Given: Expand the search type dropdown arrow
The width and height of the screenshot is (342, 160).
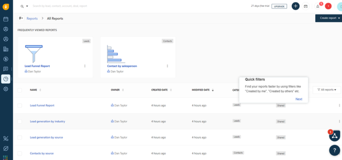Looking at the screenshot, I should pyautogui.click(x=27, y=6).
